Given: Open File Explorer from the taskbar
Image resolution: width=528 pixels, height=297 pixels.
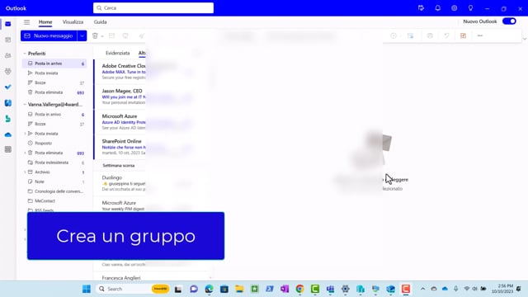Looking at the screenshot, I should (x=239, y=289).
